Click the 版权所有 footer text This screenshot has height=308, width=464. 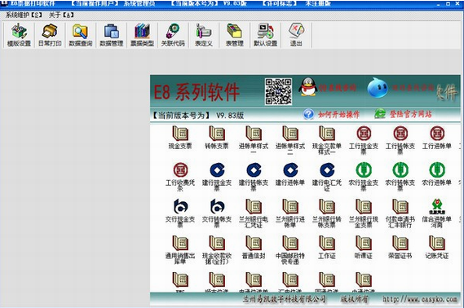pos(354,299)
